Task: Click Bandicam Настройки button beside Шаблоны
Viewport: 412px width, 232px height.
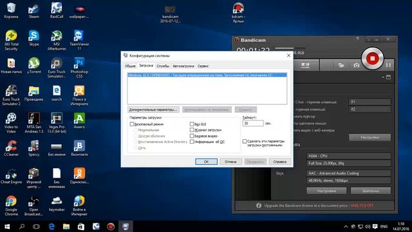Action: pyautogui.click(x=326, y=191)
